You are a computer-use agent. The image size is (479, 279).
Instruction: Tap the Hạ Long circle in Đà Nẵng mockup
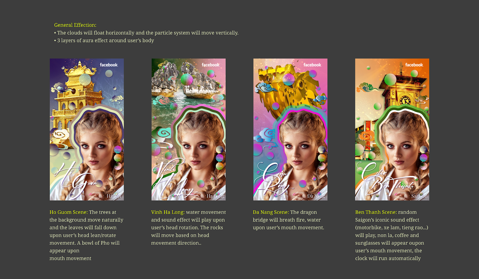click(322, 166)
